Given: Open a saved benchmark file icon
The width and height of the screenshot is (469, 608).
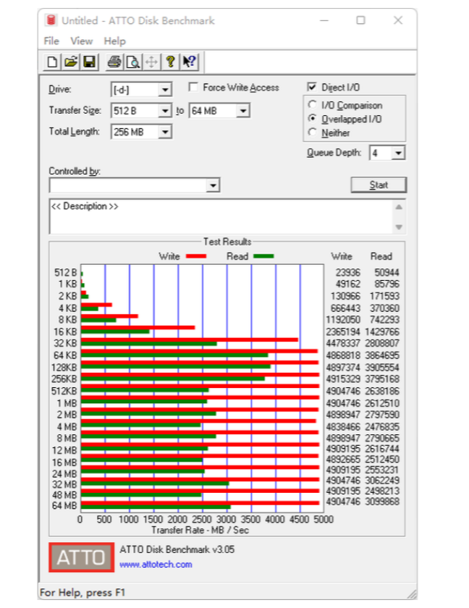Looking at the screenshot, I should (x=70, y=62).
